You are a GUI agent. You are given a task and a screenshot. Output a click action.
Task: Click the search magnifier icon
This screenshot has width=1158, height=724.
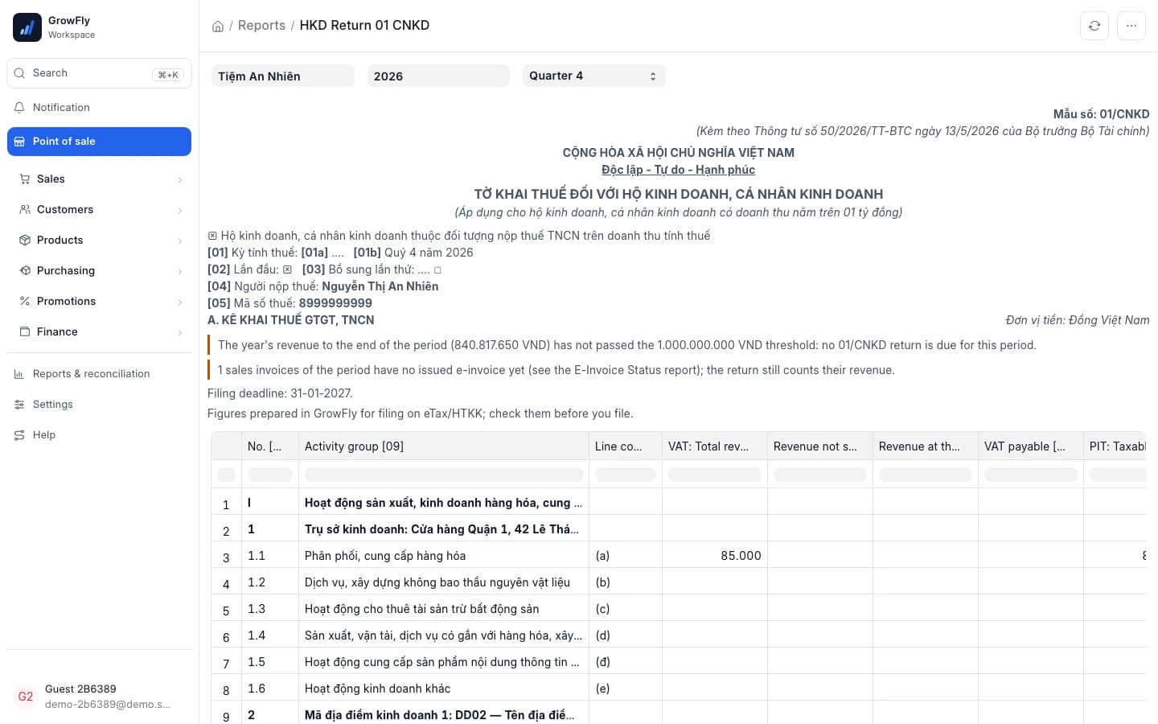click(x=19, y=73)
